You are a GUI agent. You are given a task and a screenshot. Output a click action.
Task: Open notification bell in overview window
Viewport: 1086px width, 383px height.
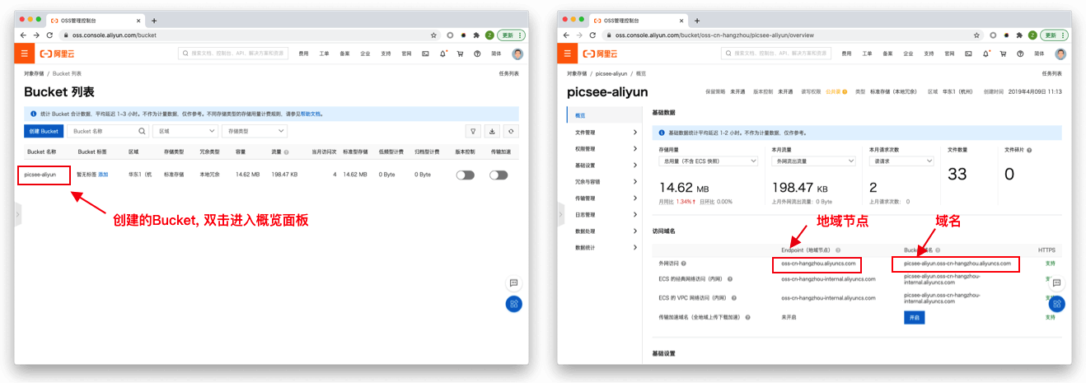click(x=986, y=54)
